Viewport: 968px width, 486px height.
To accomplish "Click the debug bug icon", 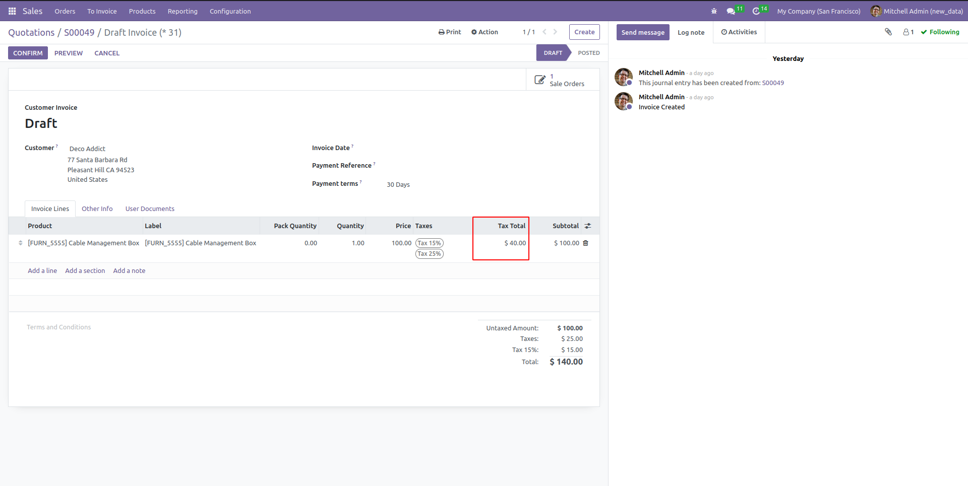I will click(x=714, y=11).
